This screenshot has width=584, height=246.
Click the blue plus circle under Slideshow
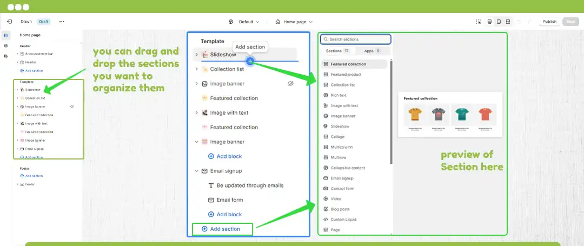tap(250, 61)
